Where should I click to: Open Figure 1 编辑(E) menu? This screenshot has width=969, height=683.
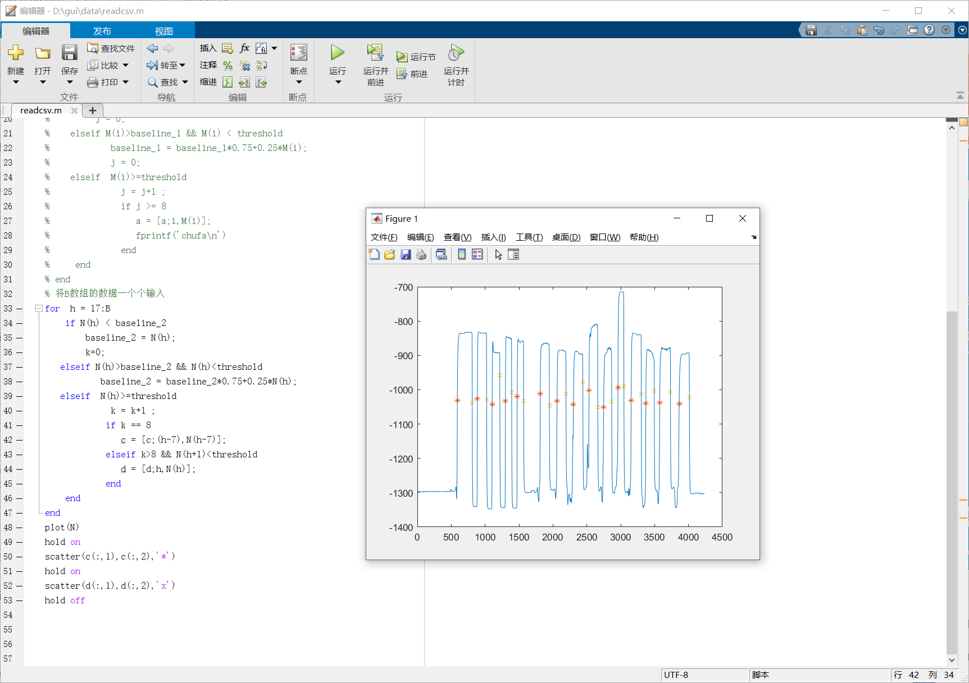point(421,237)
